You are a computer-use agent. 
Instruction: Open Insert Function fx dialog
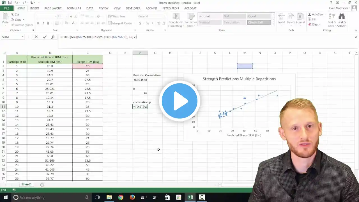click(53, 37)
